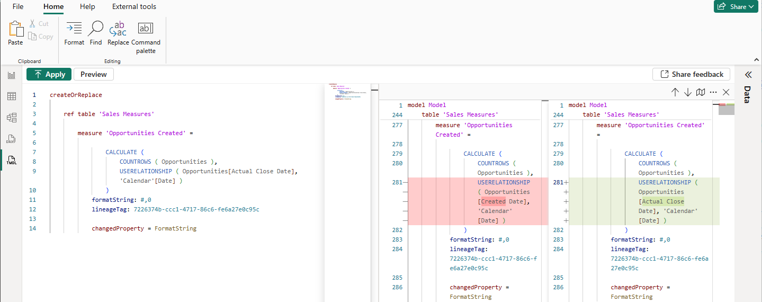
Task: Click the Replace tool in ribbon
Action: [x=118, y=33]
